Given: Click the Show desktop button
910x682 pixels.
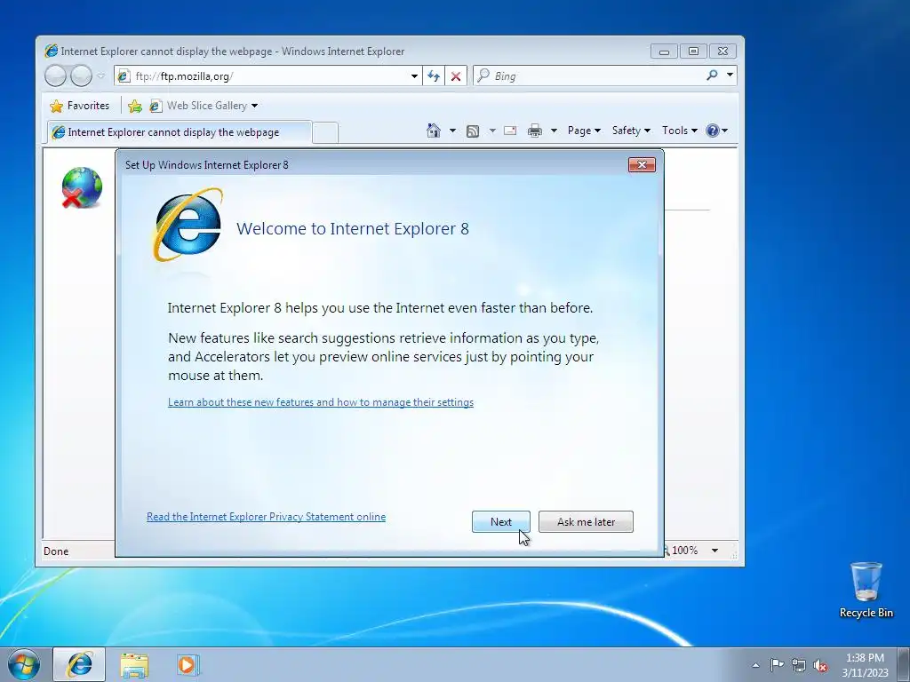Looking at the screenshot, I should tap(904, 664).
